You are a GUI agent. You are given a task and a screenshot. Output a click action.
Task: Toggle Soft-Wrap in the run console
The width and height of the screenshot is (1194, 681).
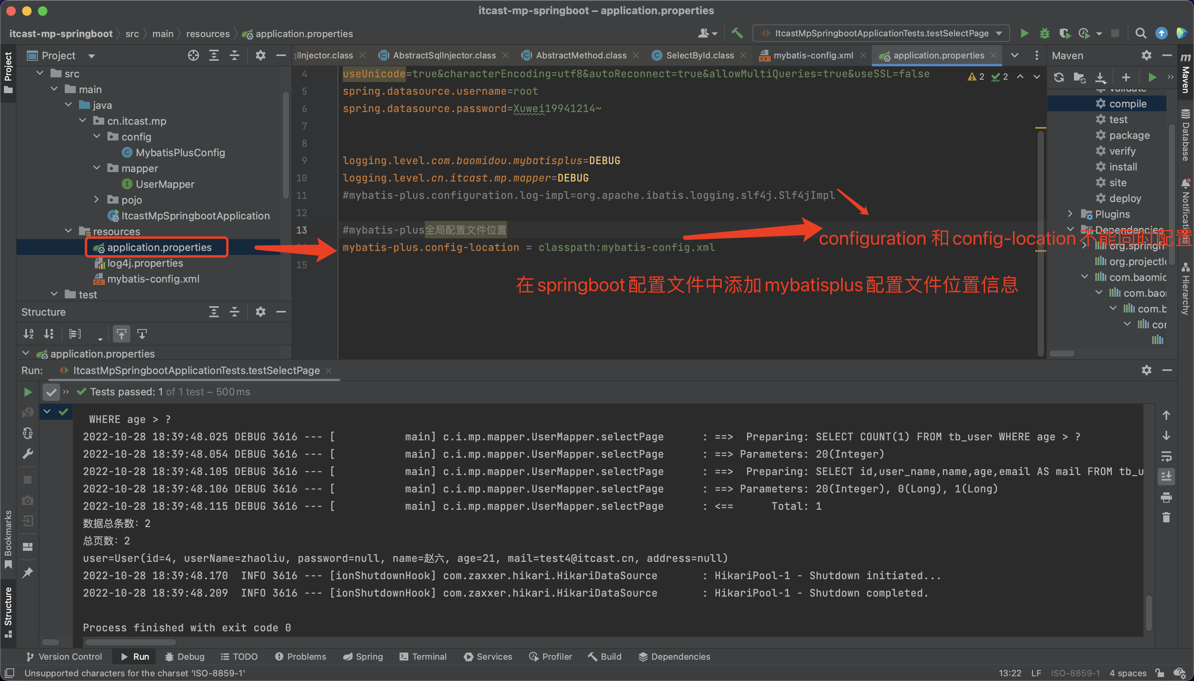click(x=1166, y=456)
